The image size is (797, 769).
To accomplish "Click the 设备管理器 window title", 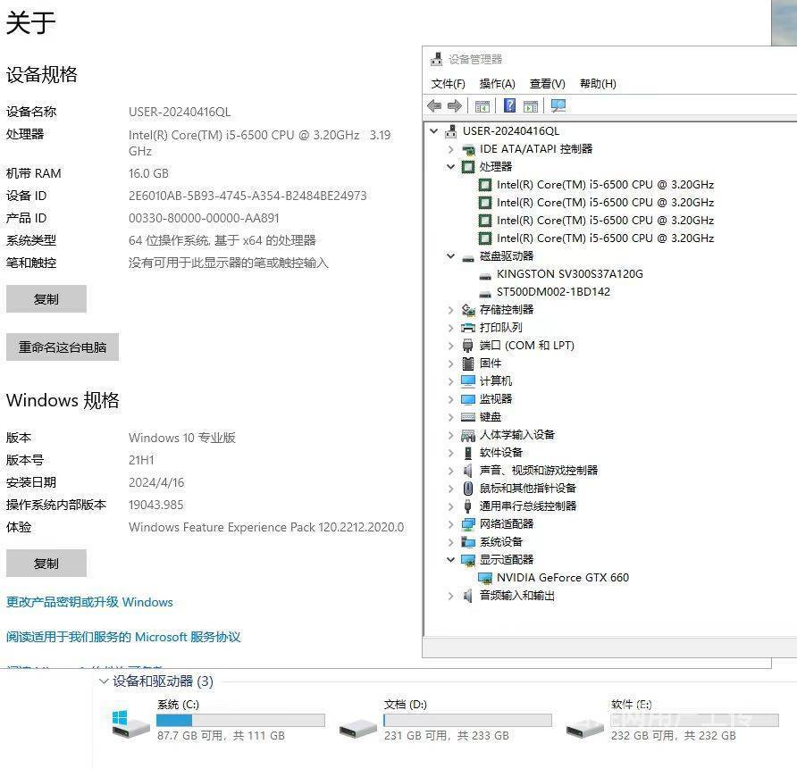I will click(474, 60).
